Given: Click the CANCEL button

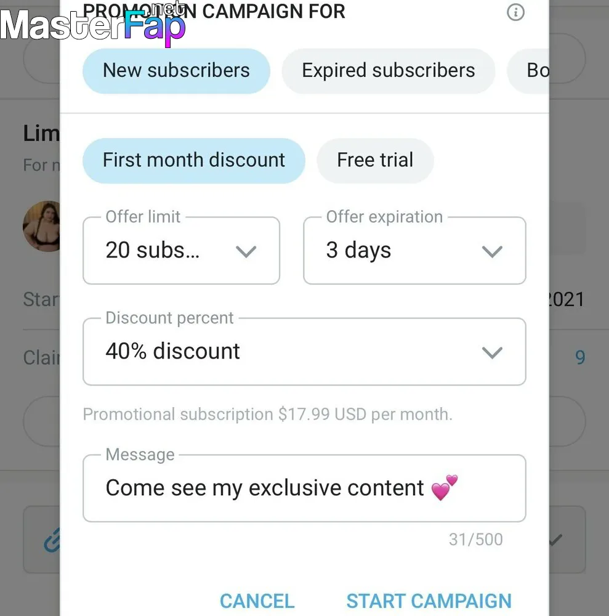Looking at the screenshot, I should click(x=257, y=601).
